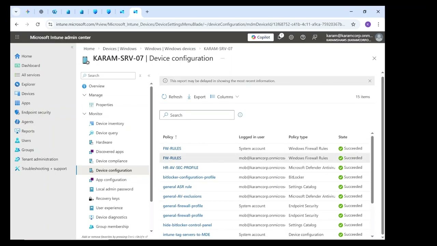Open Device inventory
This screenshot has height=246, width=437.
[110, 124]
